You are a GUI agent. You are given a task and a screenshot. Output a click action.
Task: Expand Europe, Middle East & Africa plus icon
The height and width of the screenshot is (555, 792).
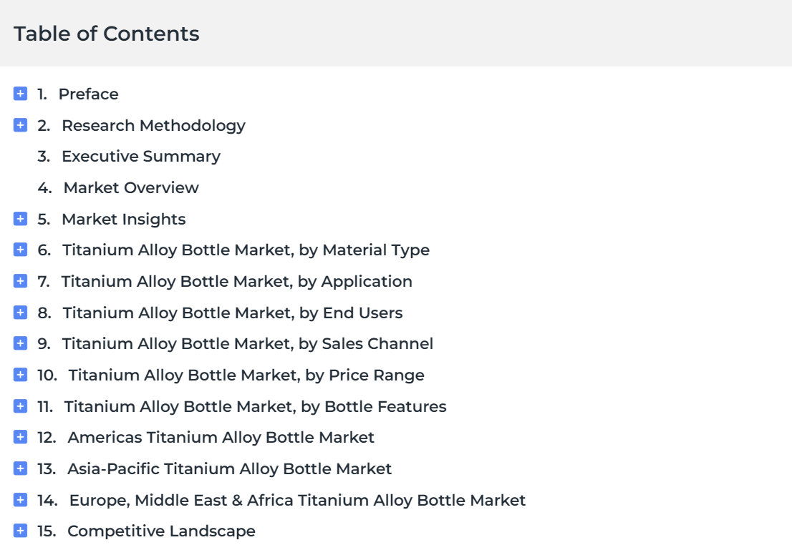(x=20, y=499)
